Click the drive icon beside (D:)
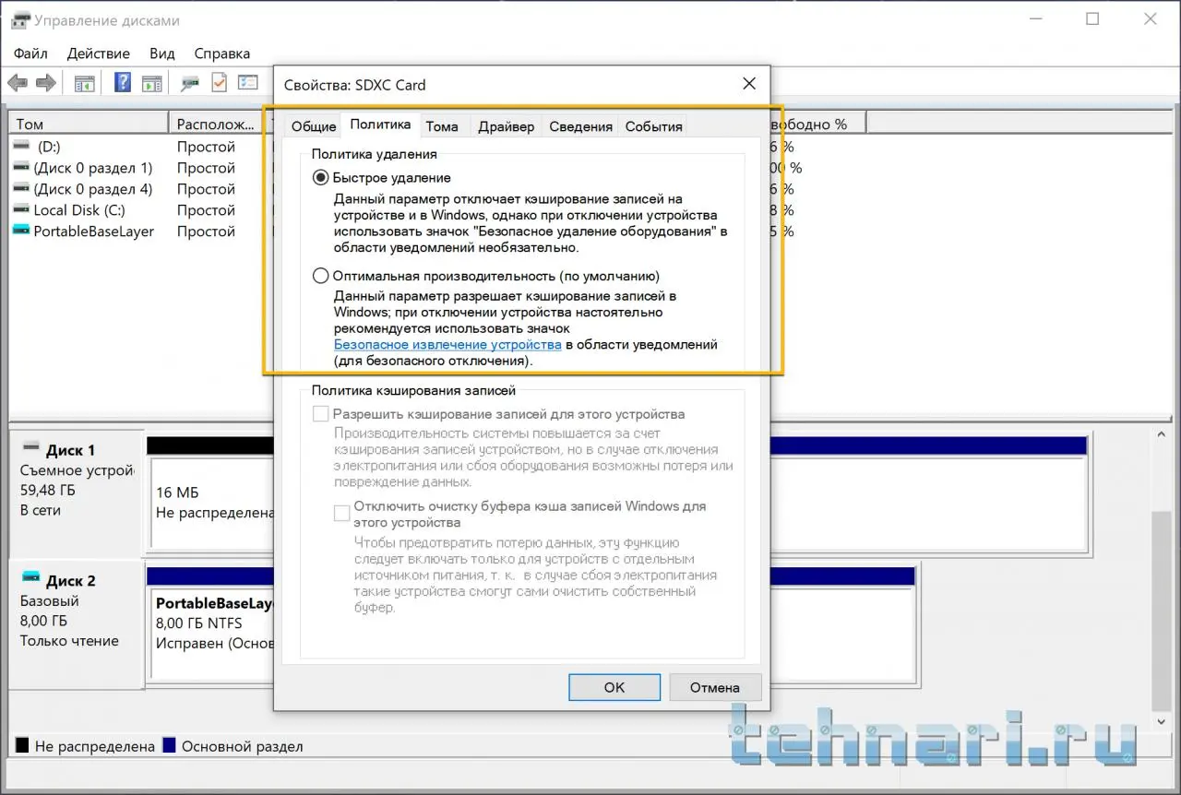 pyautogui.click(x=21, y=147)
